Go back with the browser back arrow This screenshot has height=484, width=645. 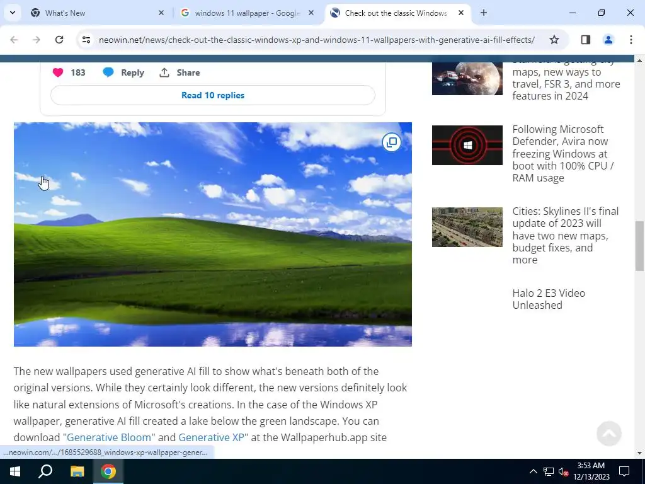(14, 40)
